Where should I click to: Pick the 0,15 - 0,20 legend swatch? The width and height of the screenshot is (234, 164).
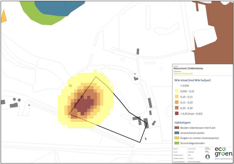tap(177, 102)
